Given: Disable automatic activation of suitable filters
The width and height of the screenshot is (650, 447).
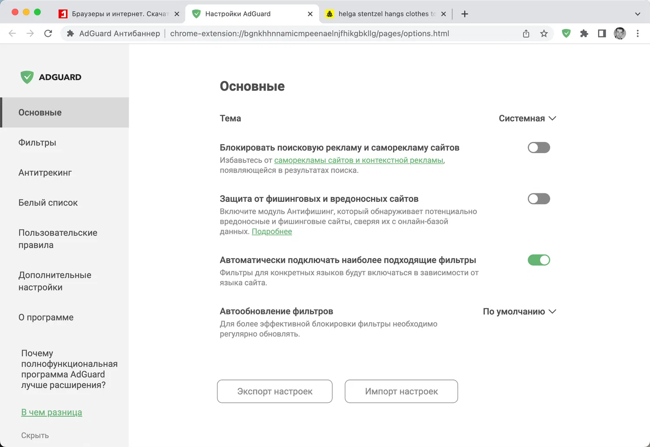Looking at the screenshot, I should coord(539,260).
